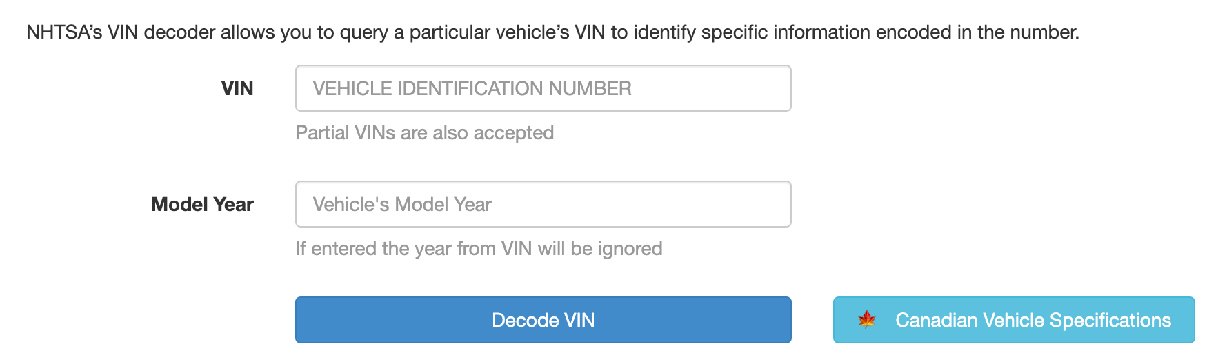The image size is (1207, 364).
Task: Focus the Vehicle Identification Number field
Action: [543, 88]
